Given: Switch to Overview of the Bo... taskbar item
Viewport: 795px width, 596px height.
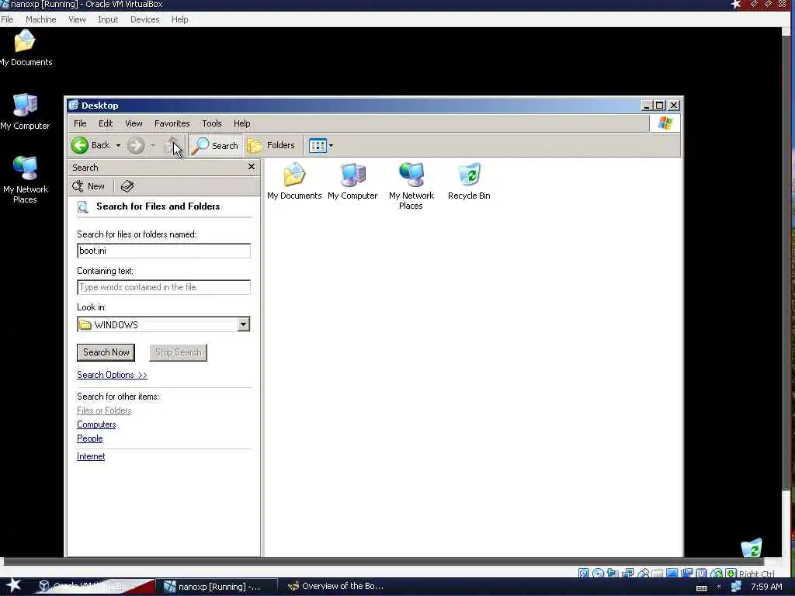Looking at the screenshot, I should (337, 587).
